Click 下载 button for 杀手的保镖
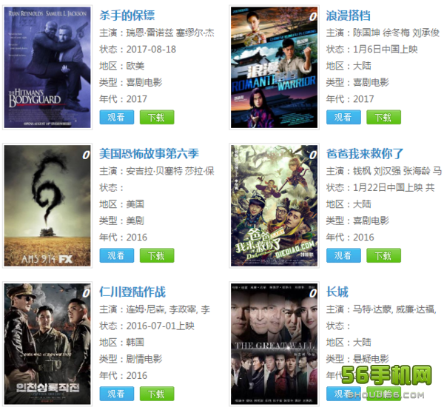This screenshot has height=410, width=444. coord(157,117)
